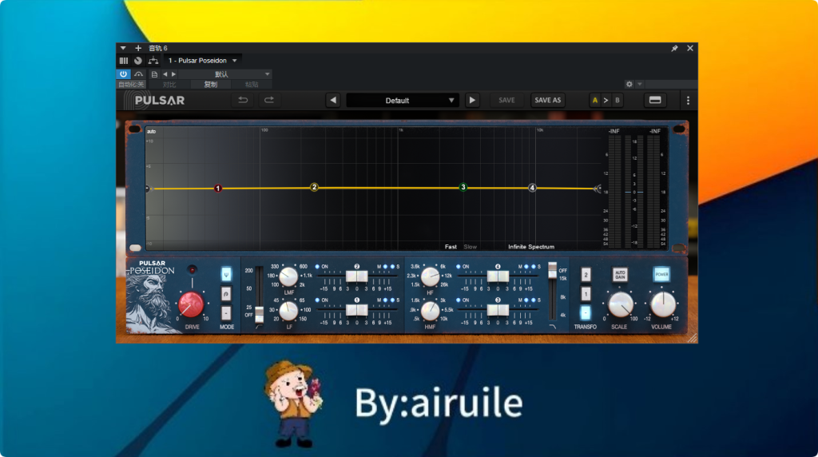Toggle AUTO GAIN button

coord(620,274)
